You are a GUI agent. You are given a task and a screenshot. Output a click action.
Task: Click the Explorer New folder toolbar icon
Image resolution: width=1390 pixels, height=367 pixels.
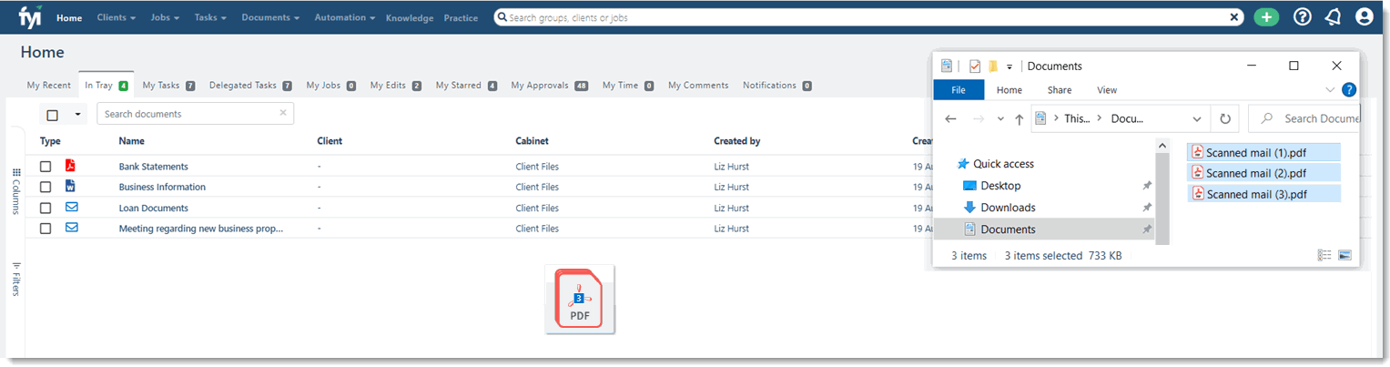click(x=993, y=66)
